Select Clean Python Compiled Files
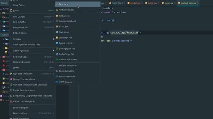Image resolution: width=213 pixels, height=119 pixels. pos(32,45)
